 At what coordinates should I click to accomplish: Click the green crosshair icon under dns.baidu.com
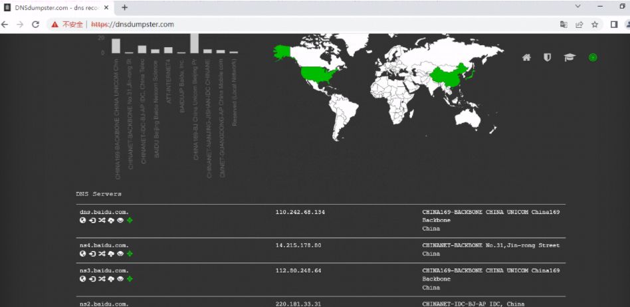click(130, 220)
